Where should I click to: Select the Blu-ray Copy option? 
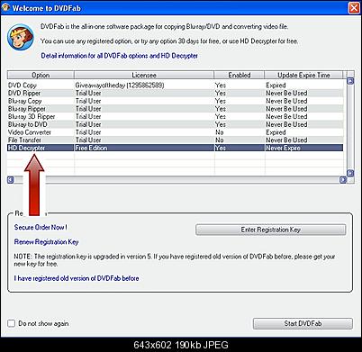[175, 101]
